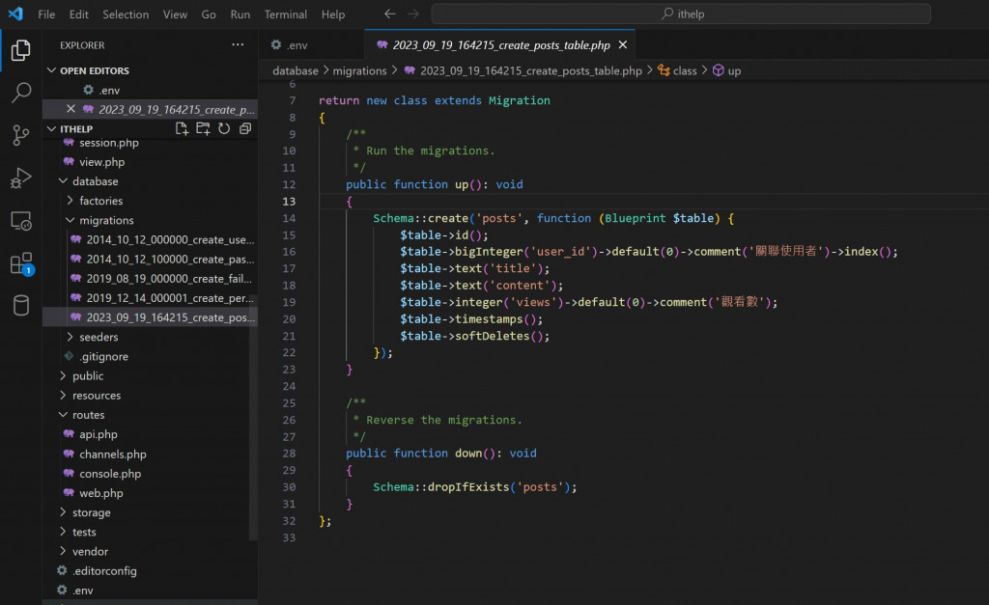The width and height of the screenshot is (989, 605).
Task: Open the Explorer view in activity bar
Action: (21, 50)
